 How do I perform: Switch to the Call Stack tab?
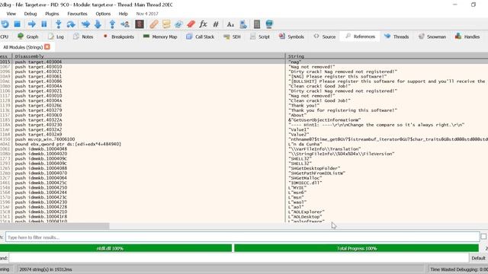pyautogui.click(x=200, y=37)
